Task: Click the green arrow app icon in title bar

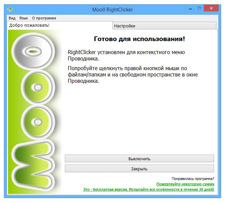Action: pos(10,9)
